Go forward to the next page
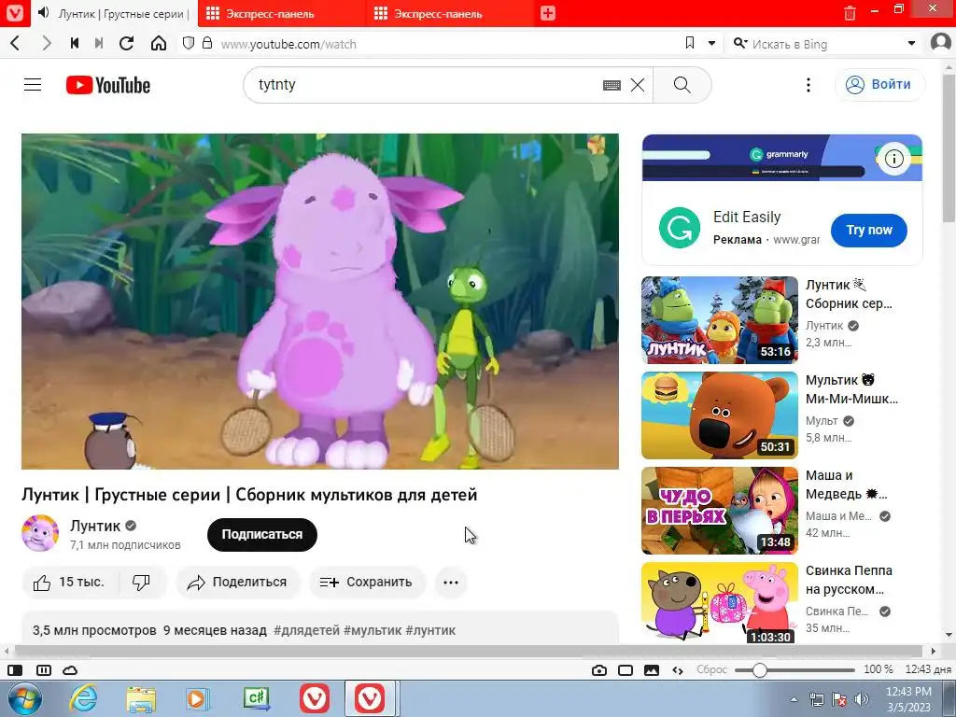Viewport: 956px width, 717px height. [x=47, y=43]
